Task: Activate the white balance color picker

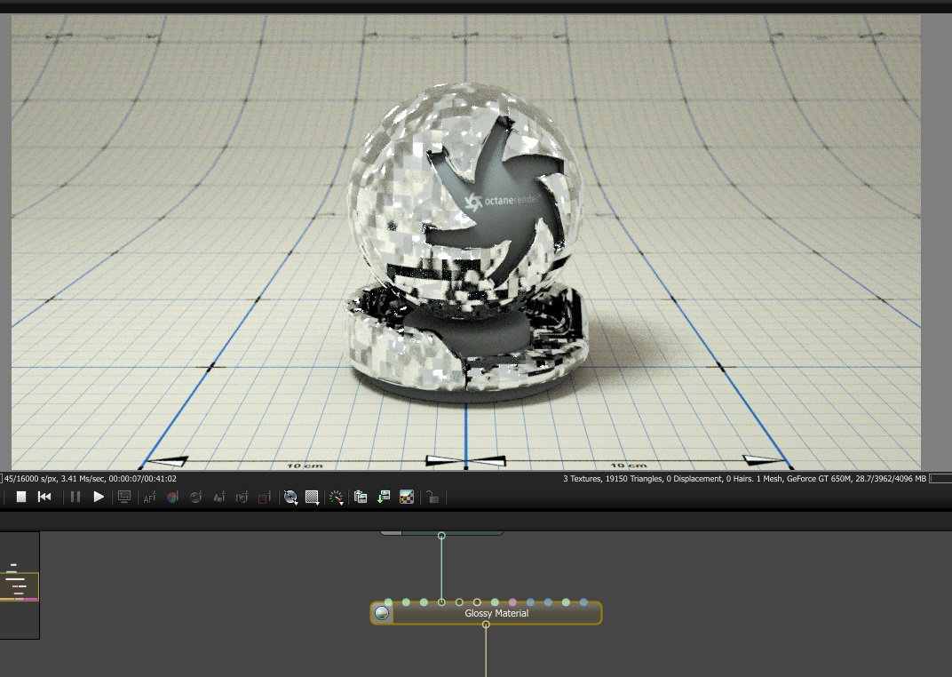Action: pos(172,498)
